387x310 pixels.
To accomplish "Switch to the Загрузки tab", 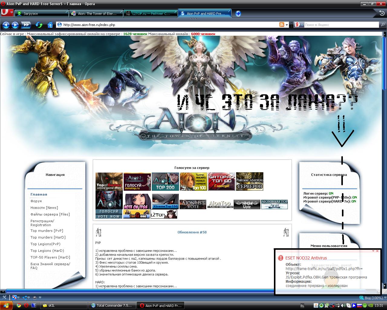I will 42,14.
